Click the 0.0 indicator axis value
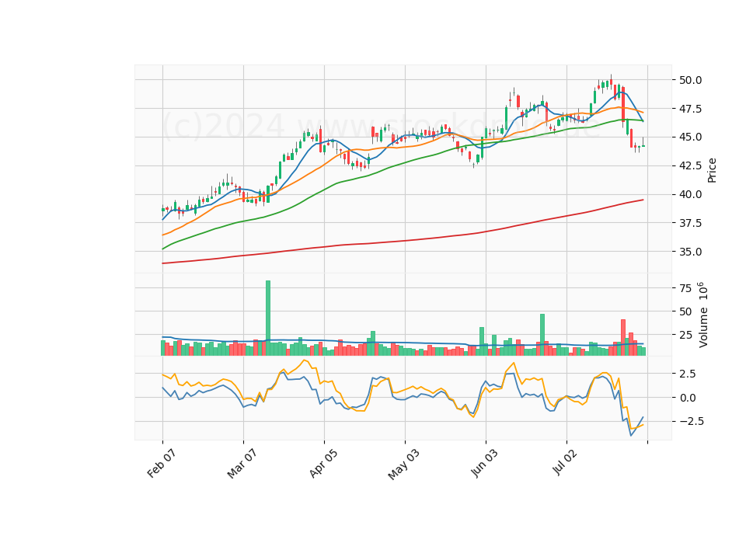 pyautogui.click(x=688, y=398)
